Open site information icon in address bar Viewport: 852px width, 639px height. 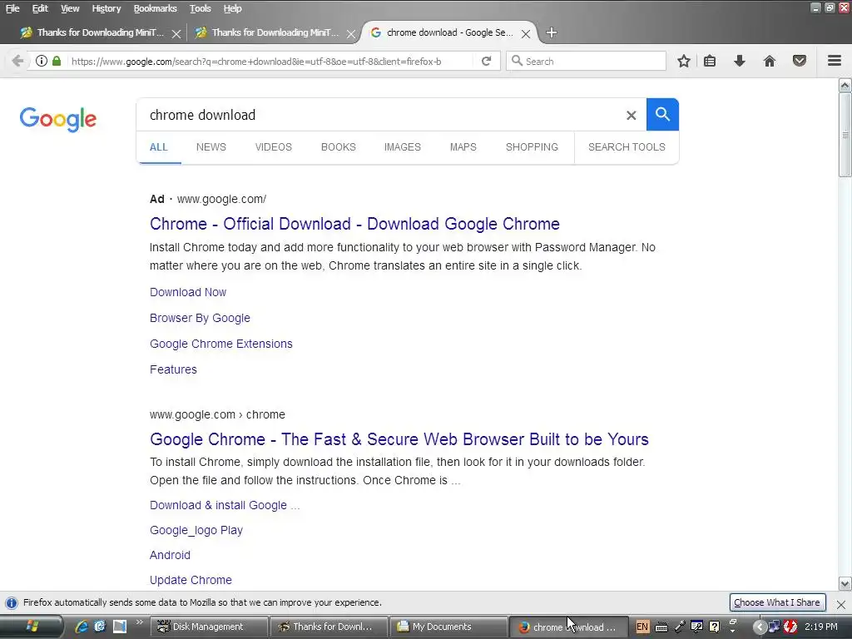[x=42, y=61]
